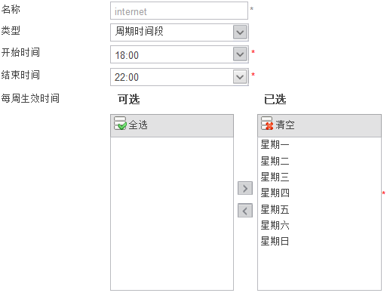
Task: Click the 全选 select-all label
Action: [x=138, y=125]
